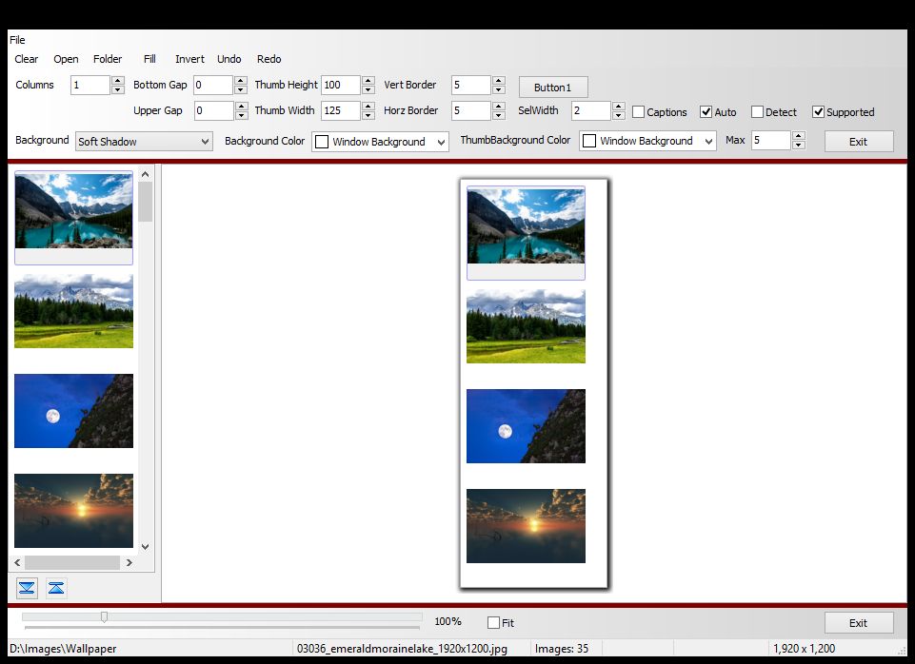915x664 pixels.
Task: Click the Images: 35 status text
Action: [562, 649]
